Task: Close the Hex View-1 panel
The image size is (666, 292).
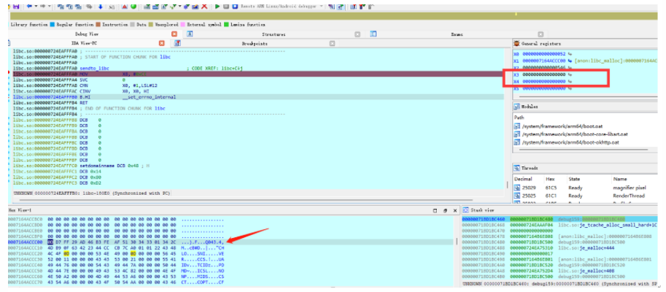Action: (x=455, y=210)
